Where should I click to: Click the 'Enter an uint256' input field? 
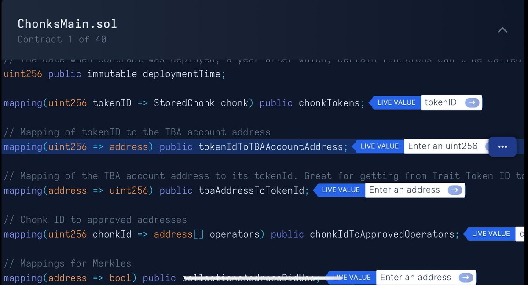tap(446, 146)
